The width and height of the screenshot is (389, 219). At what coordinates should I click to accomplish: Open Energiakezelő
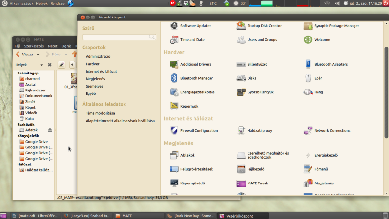click(x=321, y=155)
